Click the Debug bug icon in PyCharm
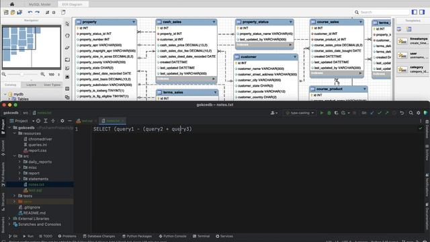The height and width of the screenshot is (242, 430). tap(329, 113)
